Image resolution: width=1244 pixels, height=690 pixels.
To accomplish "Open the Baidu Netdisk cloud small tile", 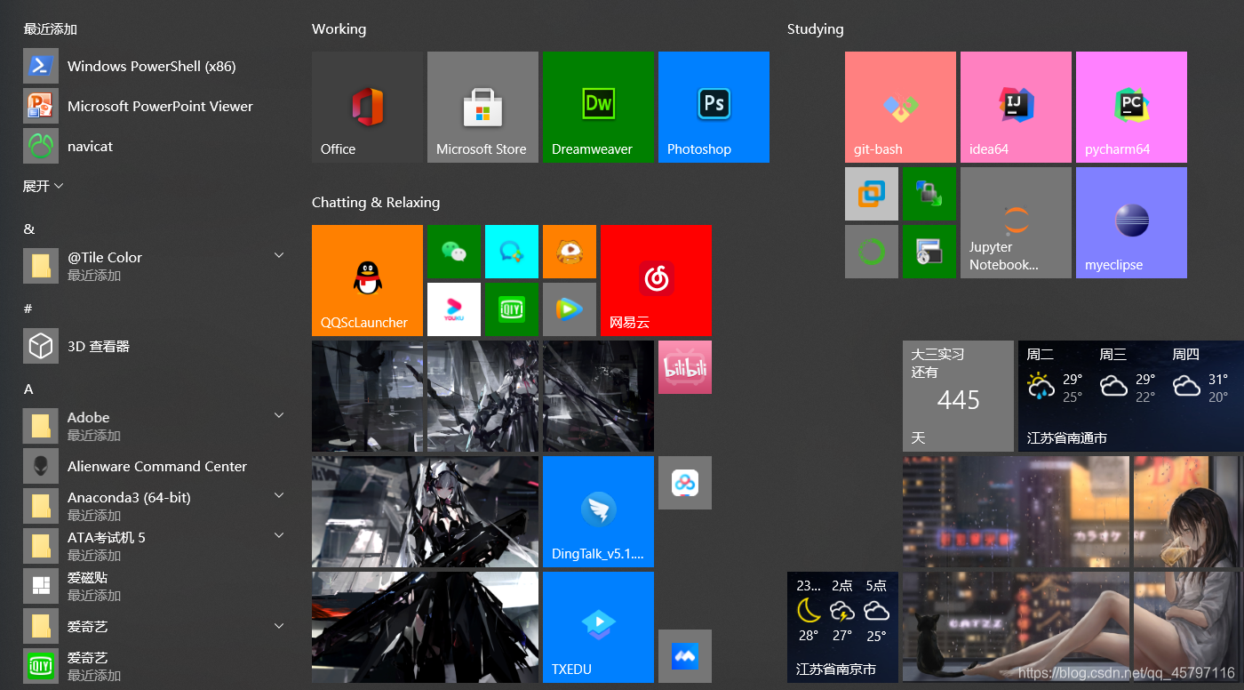I will (685, 483).
